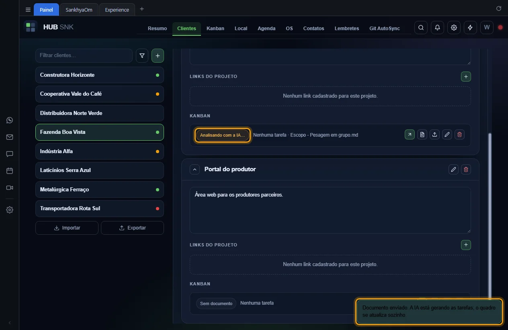Screen dimensions: 508x330
Task: Open the Clientes section
Action: click(186, 29)
